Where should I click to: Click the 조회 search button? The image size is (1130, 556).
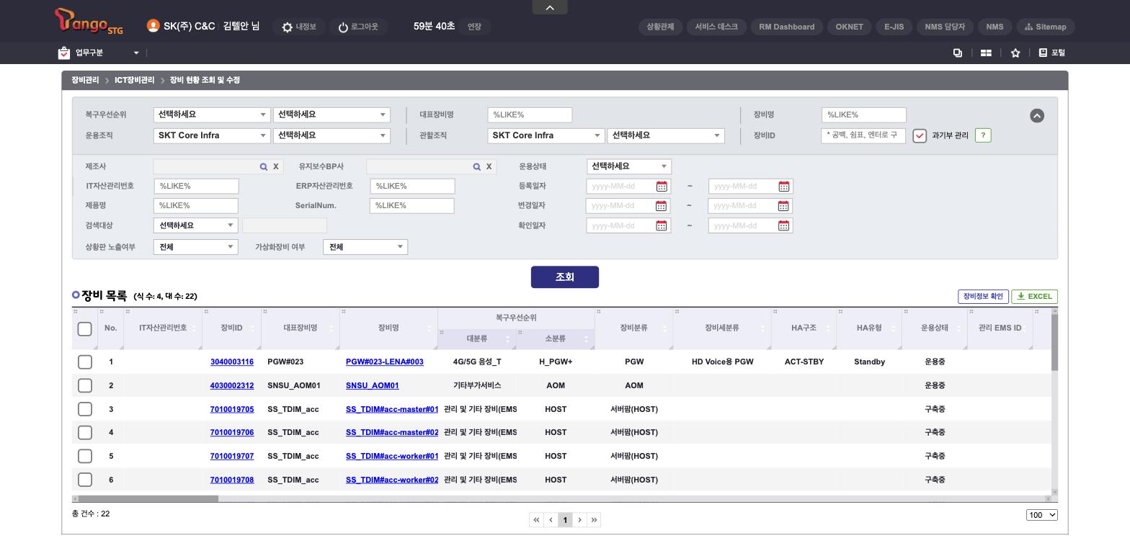point(565,277)
